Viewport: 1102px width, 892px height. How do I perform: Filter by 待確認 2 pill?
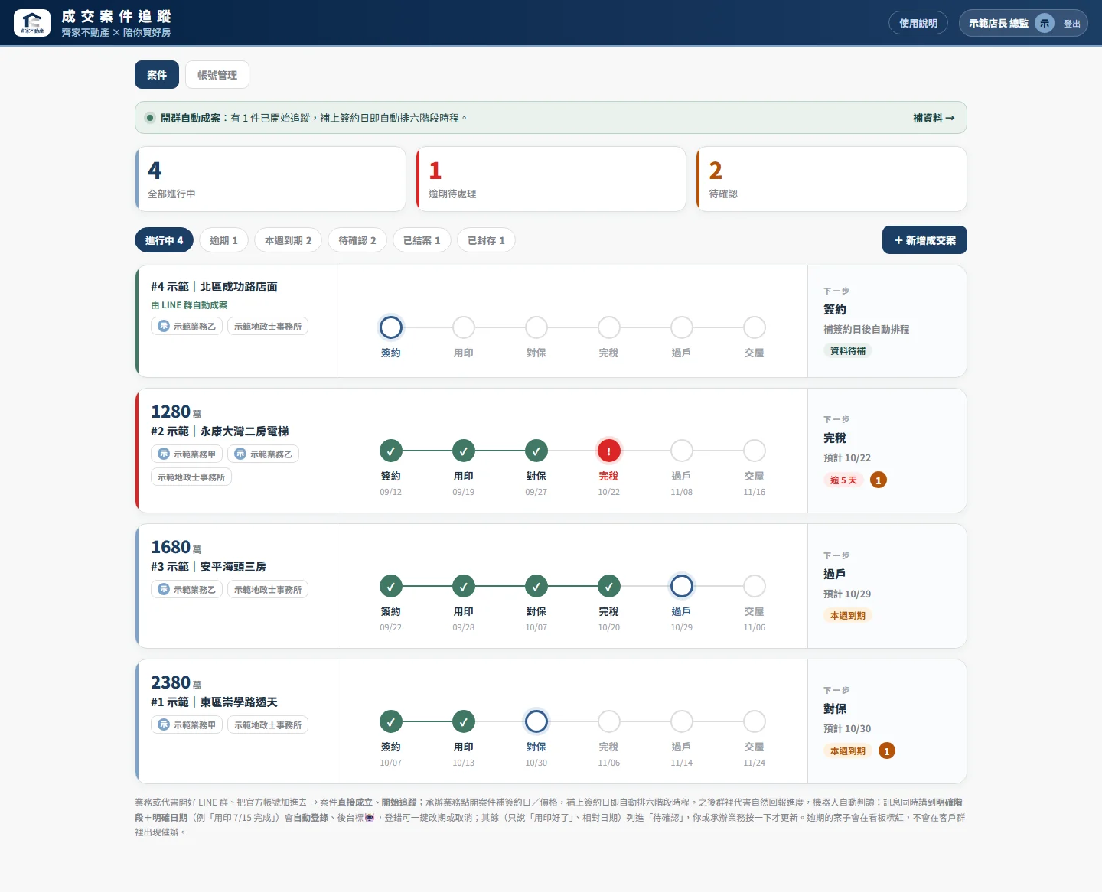pos(357,240)
